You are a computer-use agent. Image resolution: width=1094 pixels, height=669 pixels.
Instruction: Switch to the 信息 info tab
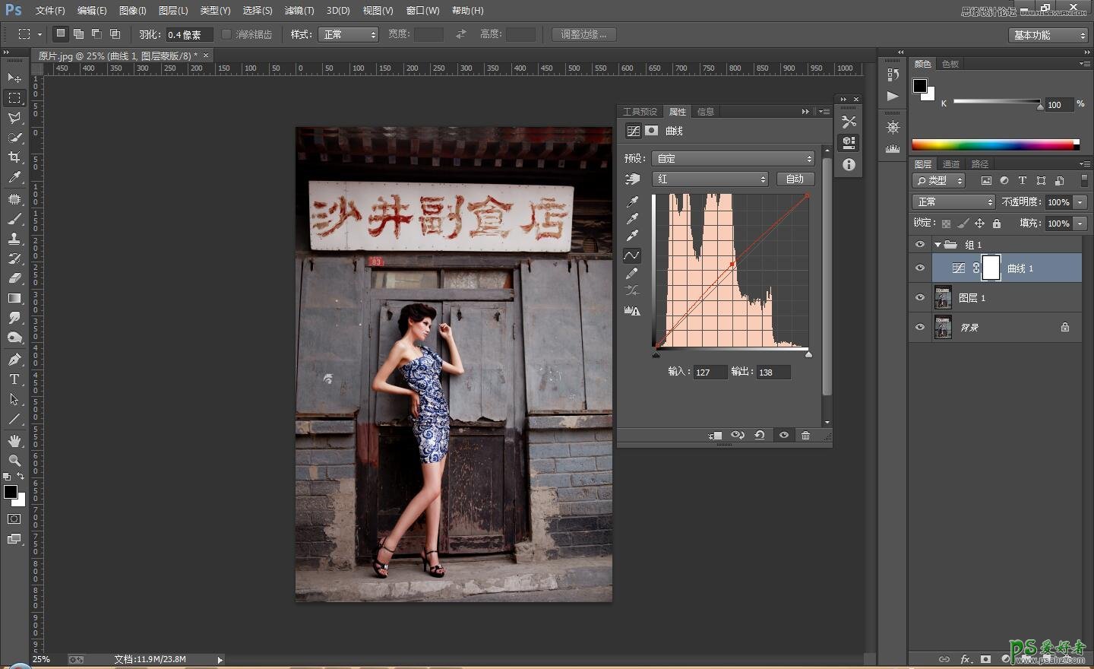coord(706,112)
